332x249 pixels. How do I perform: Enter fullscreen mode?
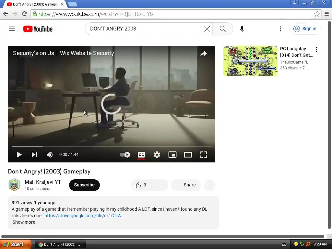(x=204, y=155)
